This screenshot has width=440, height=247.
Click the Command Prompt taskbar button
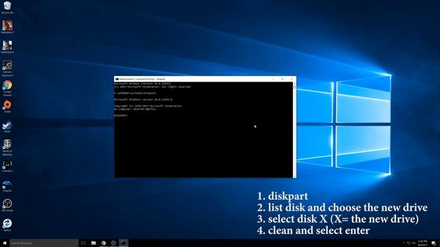(x=124, y=243)
